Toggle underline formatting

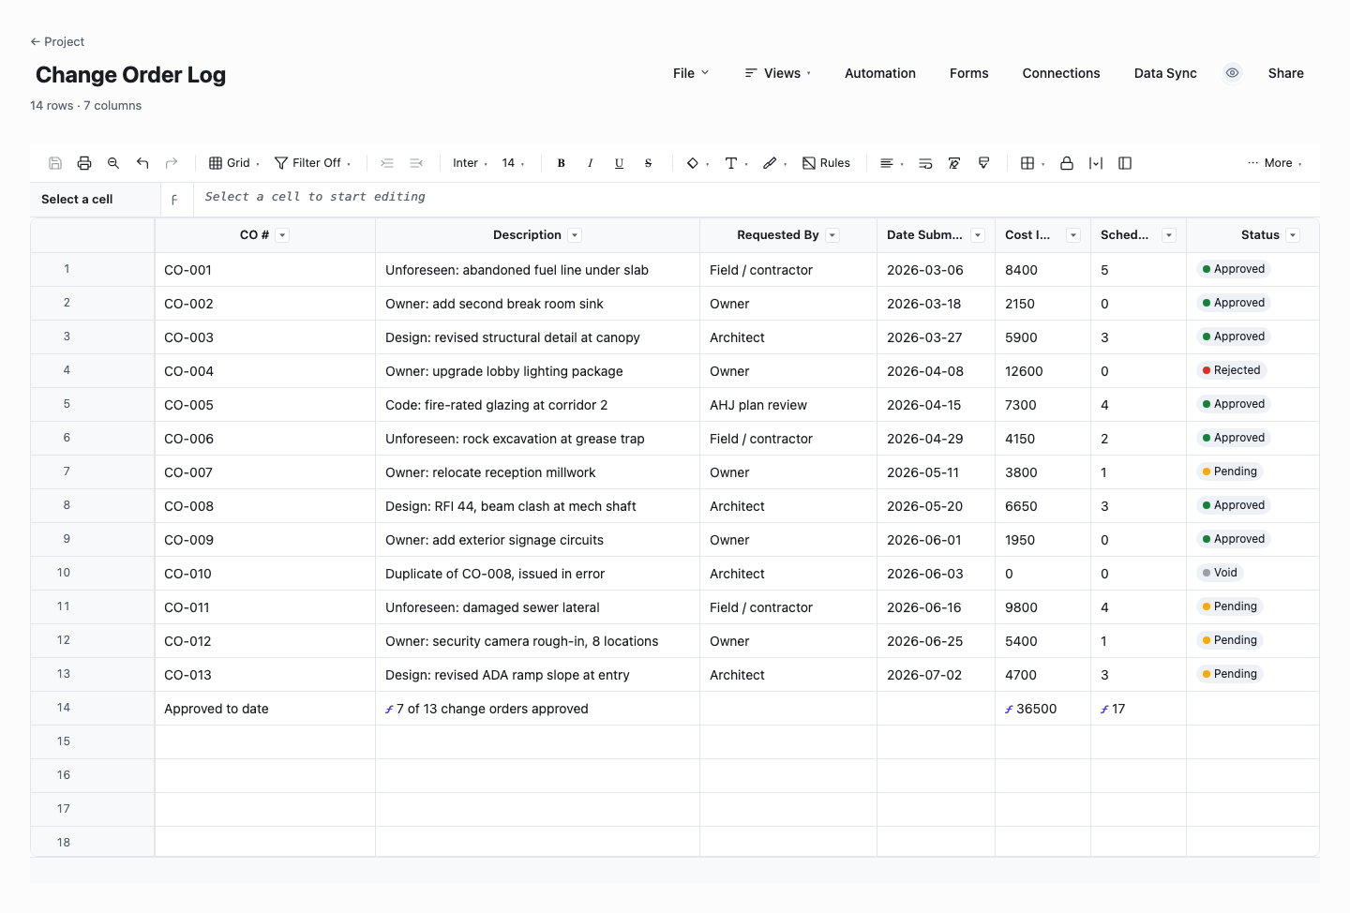point(620,163)
